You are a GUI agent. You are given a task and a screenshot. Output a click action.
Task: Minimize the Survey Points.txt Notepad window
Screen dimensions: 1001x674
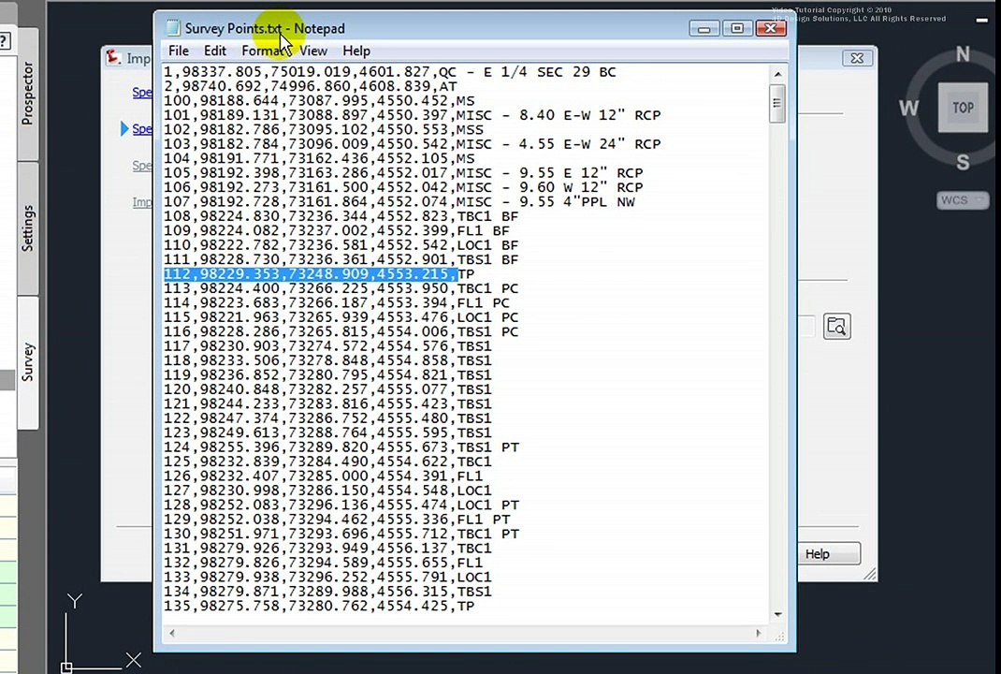click(x=704, y=29)
